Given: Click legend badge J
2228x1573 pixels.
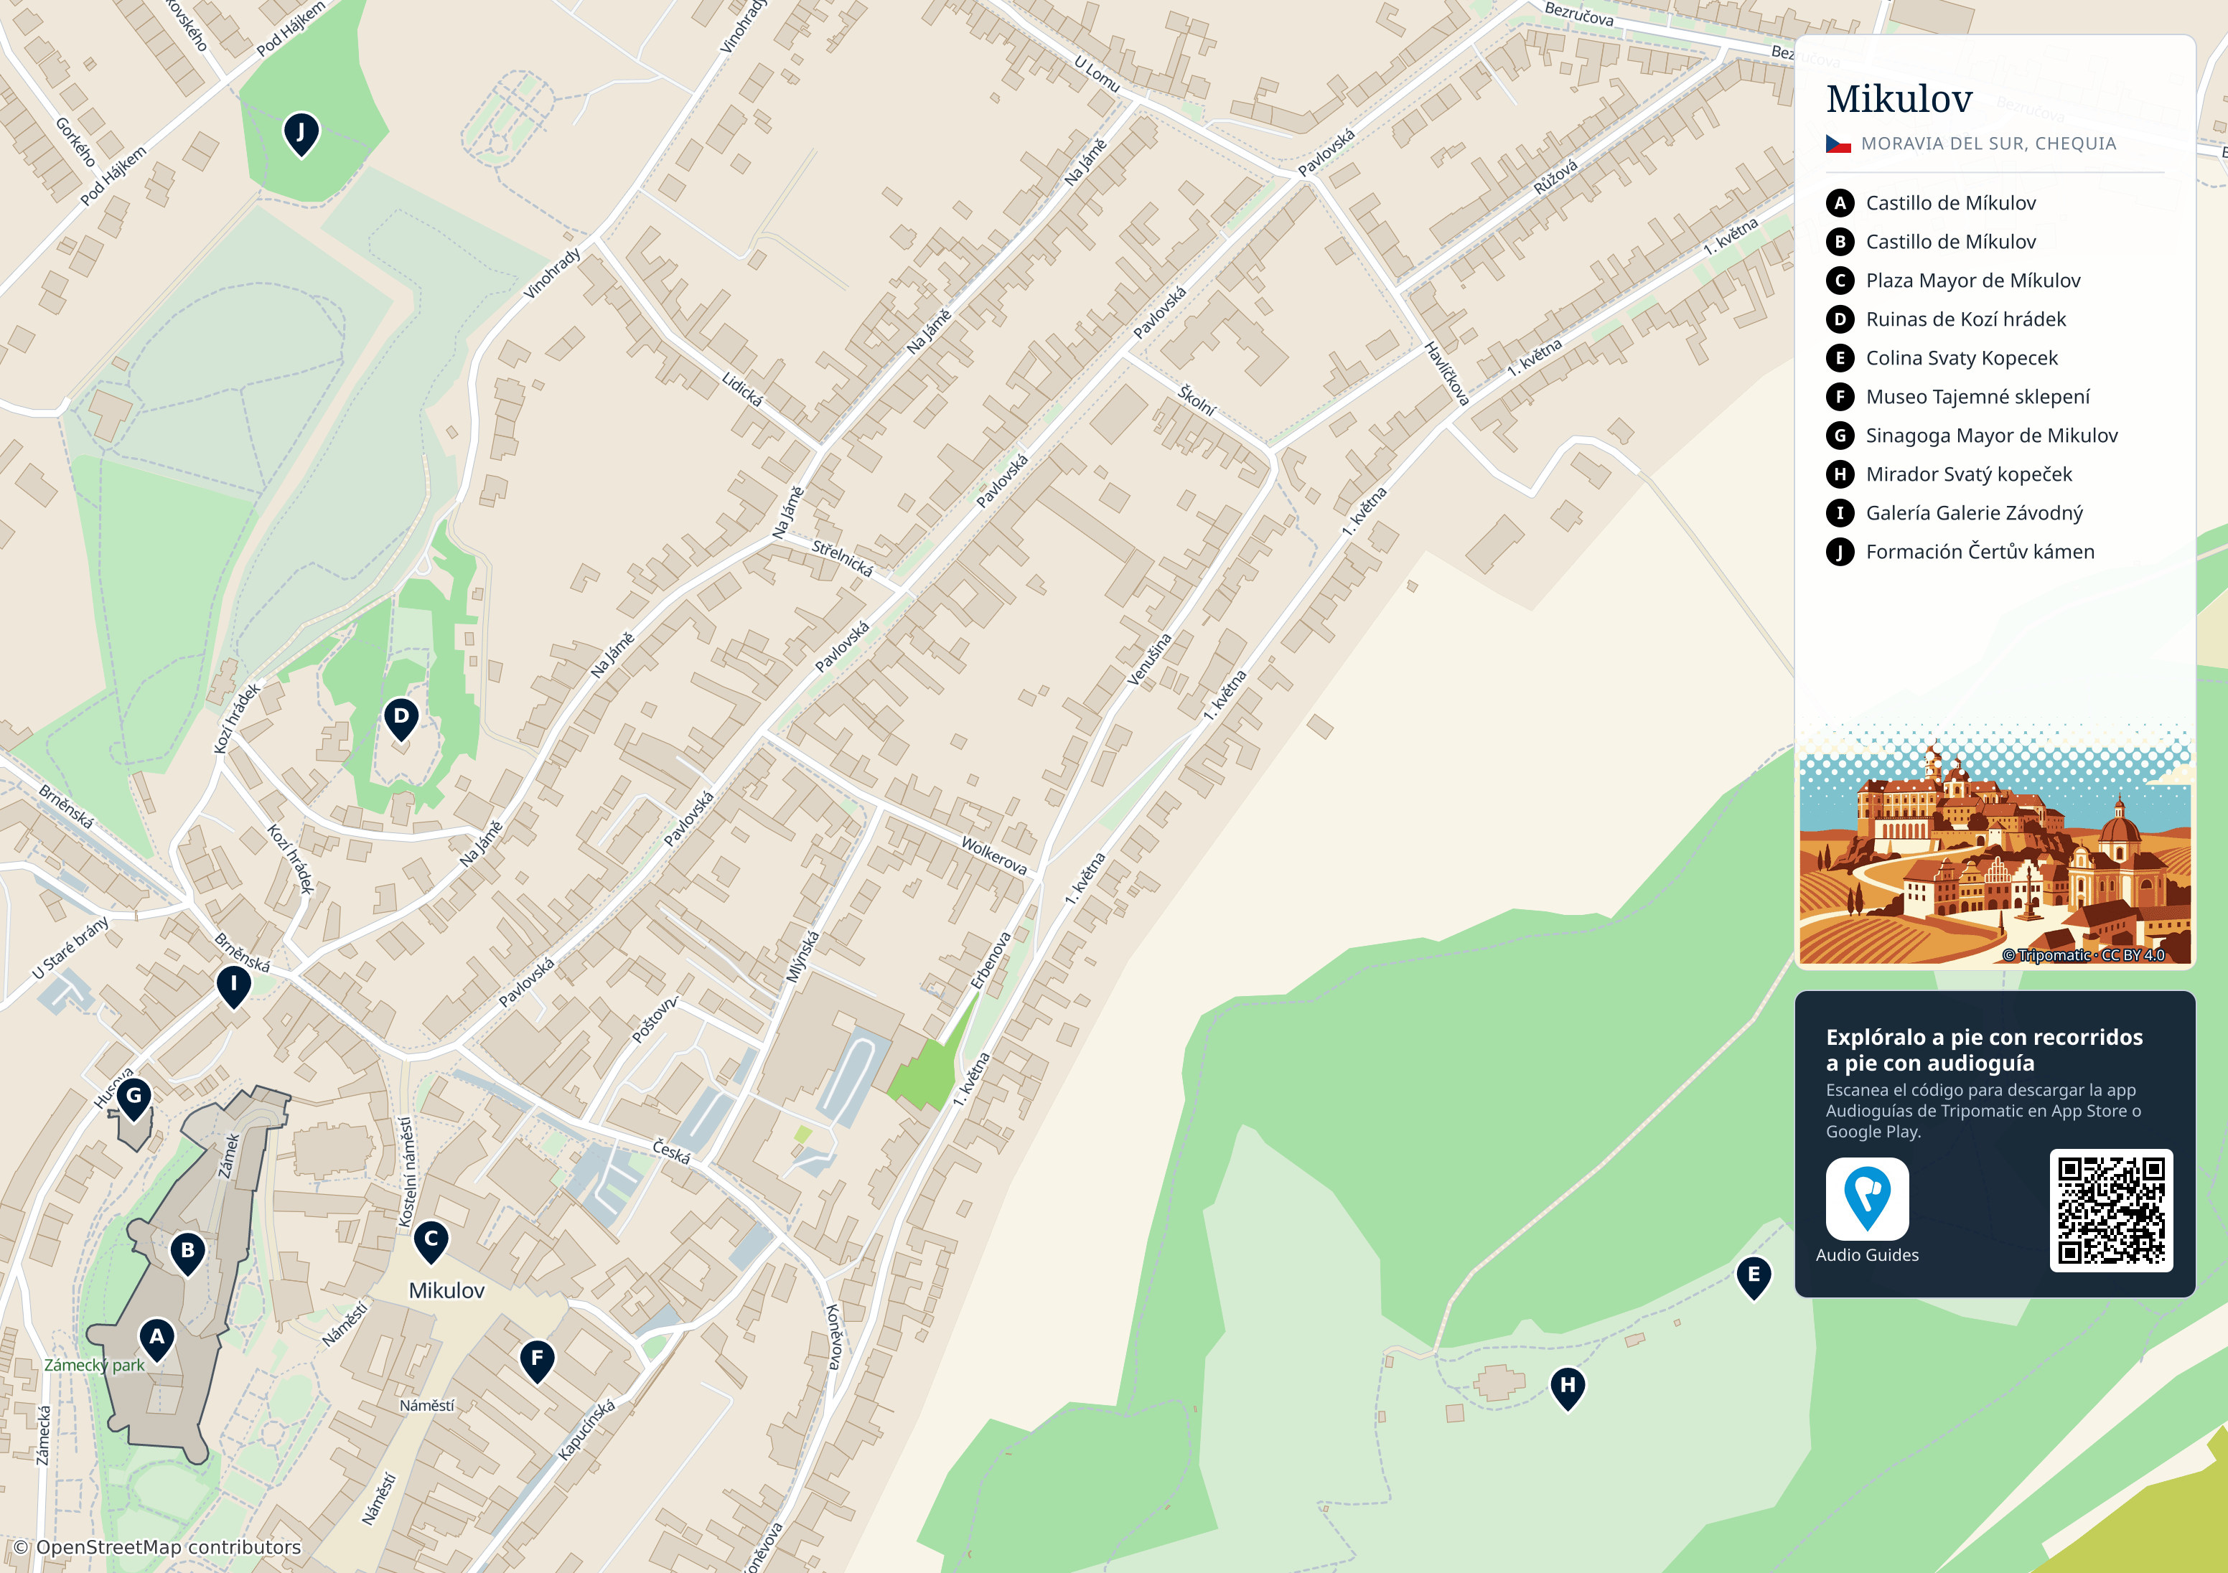Looking at the screenshot, I should coord(1840,552).
